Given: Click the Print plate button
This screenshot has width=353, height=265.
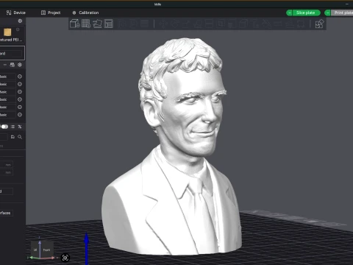Looking at the screenshot, I should pyautogui.click(x=342, y=13).
